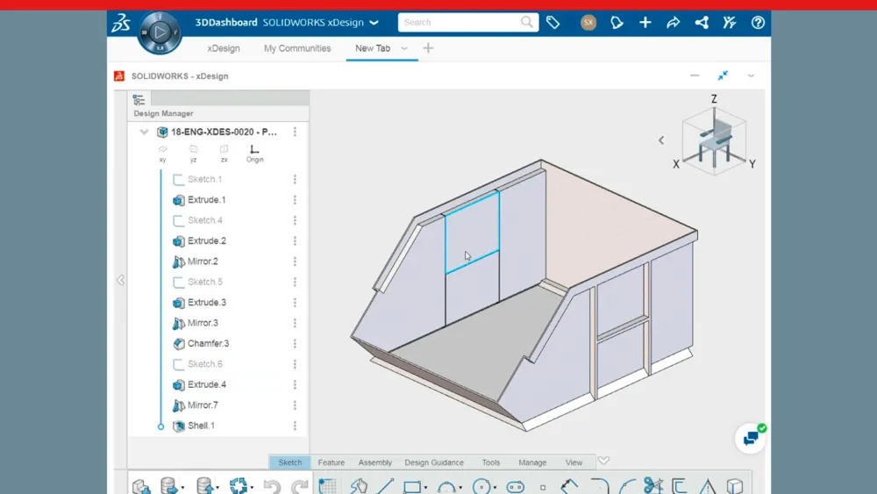Open the Assembly toolbar tab
The image size is (877, 494).
pyautogui.click(x=374, y=462)
